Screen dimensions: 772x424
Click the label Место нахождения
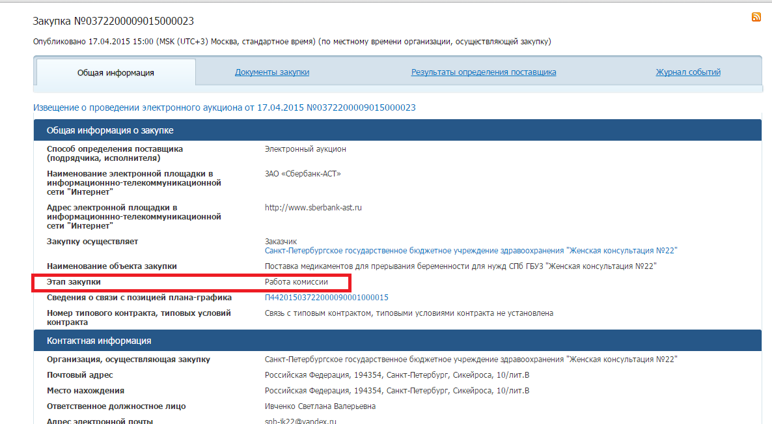tap(85, 391)
